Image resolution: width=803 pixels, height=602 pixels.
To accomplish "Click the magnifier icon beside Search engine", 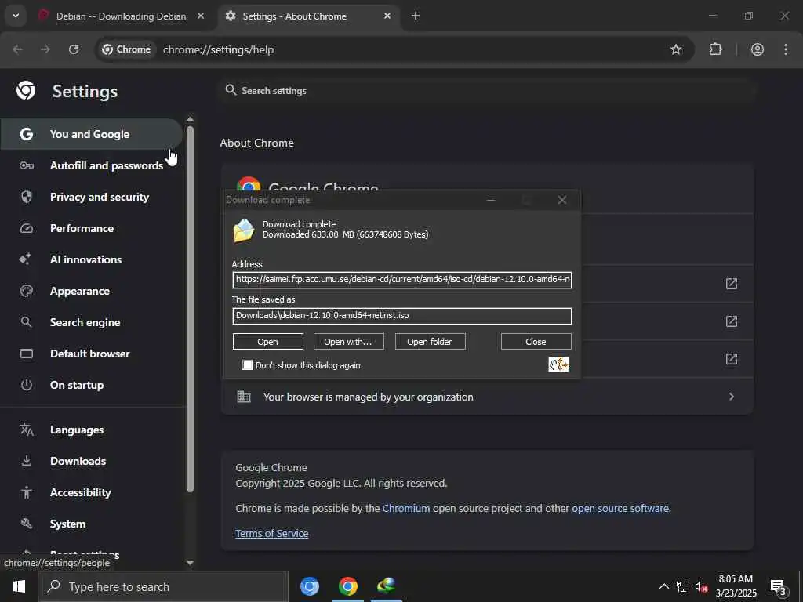I will 27,322.
